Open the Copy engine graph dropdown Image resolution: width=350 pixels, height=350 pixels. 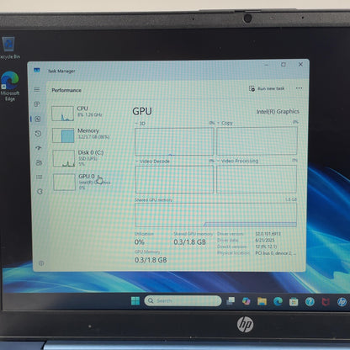[225, 123]
